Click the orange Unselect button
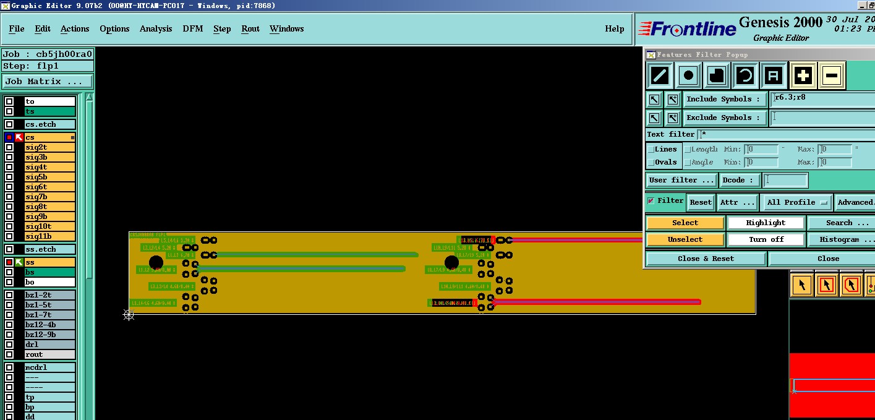The height and width of the screenshot is (420, 875). coord(685,239)
